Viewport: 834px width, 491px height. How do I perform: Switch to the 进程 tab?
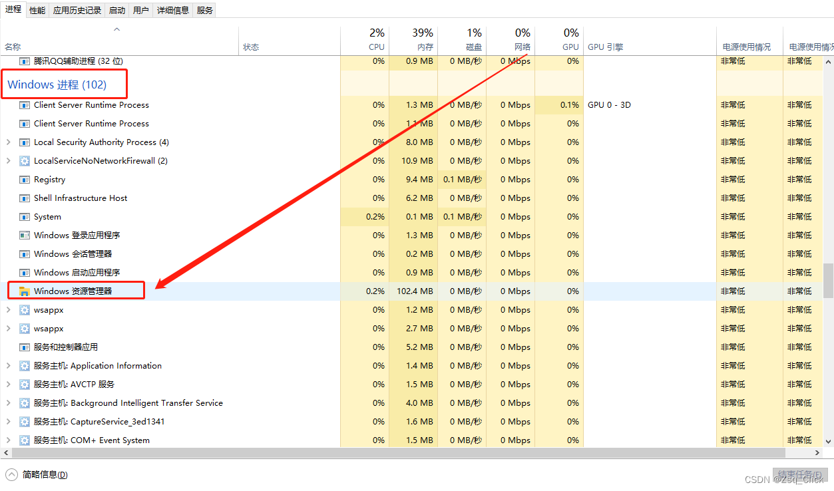pyautogui.click(x=13, y=9)
